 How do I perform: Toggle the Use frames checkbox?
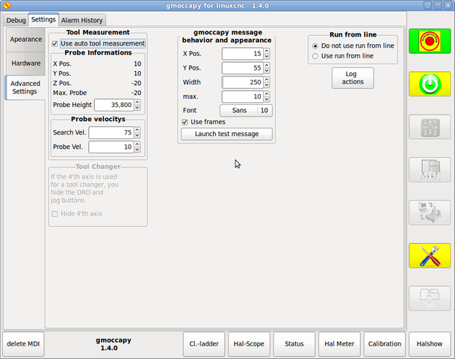pyautogui.click(x=185, y=122)
